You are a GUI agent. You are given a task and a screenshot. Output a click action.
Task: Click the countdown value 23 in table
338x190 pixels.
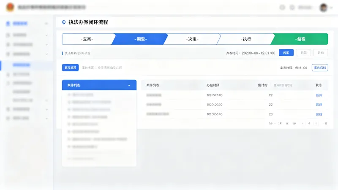(x=270, y=114)
